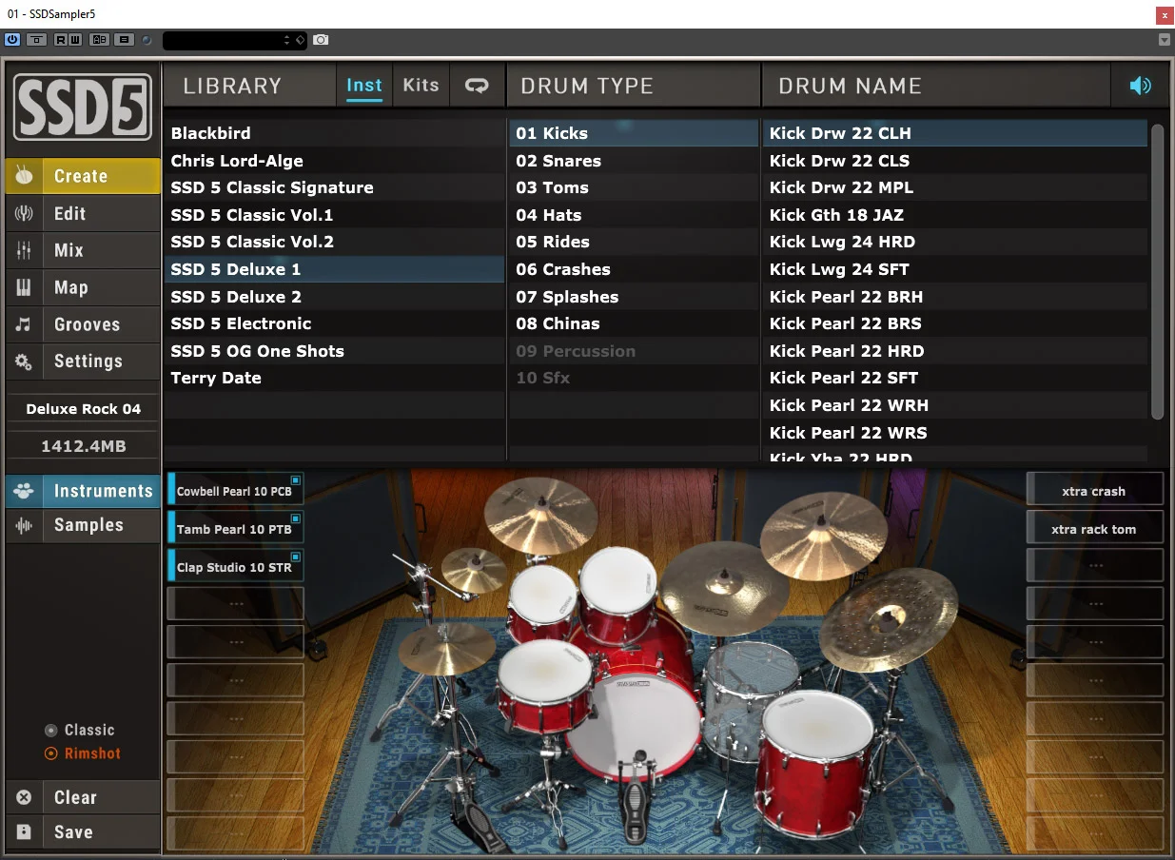Click the Samples waveform icon
1175x860 pixels.
coord(24,525)
